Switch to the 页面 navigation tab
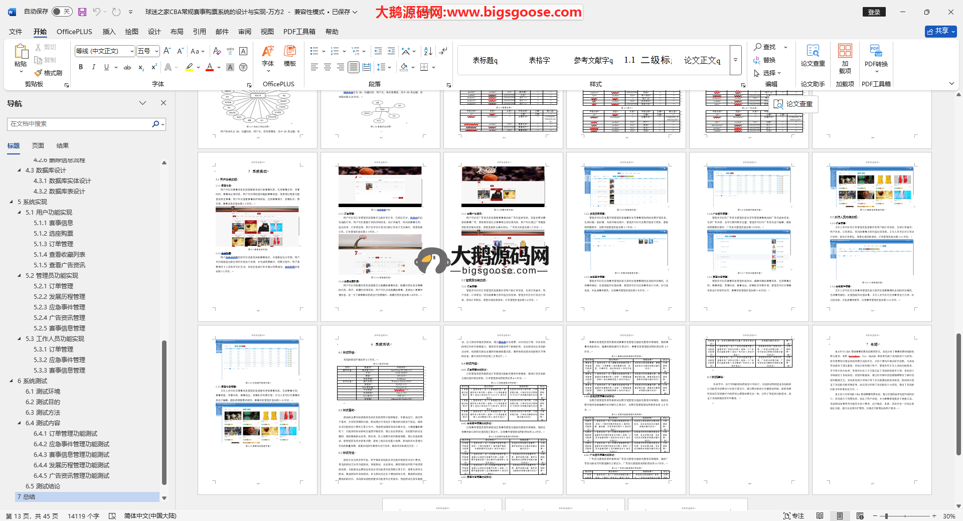 pyautogui.click(x=38, y=146)
